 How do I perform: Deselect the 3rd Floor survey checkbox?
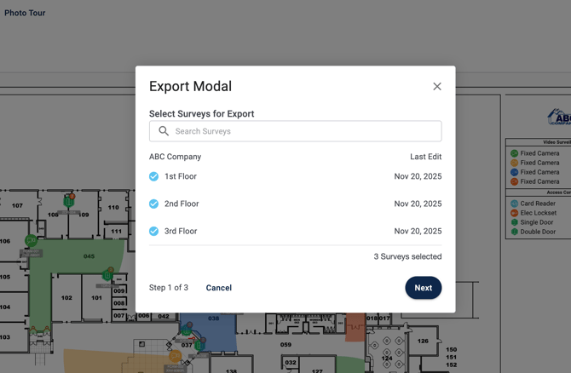click(x=154, y=231)
